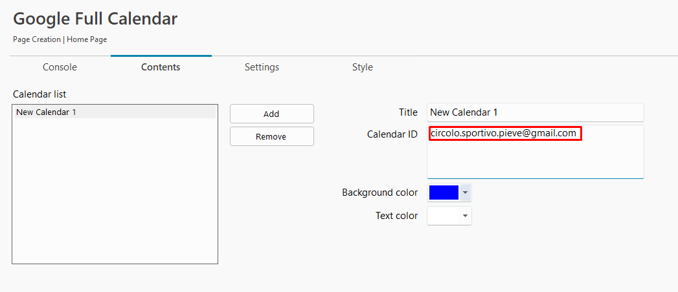Select New Calendar 1 in calendar list
The height and width of the screenshot is (292, 678).
click(x=115, y=112)
